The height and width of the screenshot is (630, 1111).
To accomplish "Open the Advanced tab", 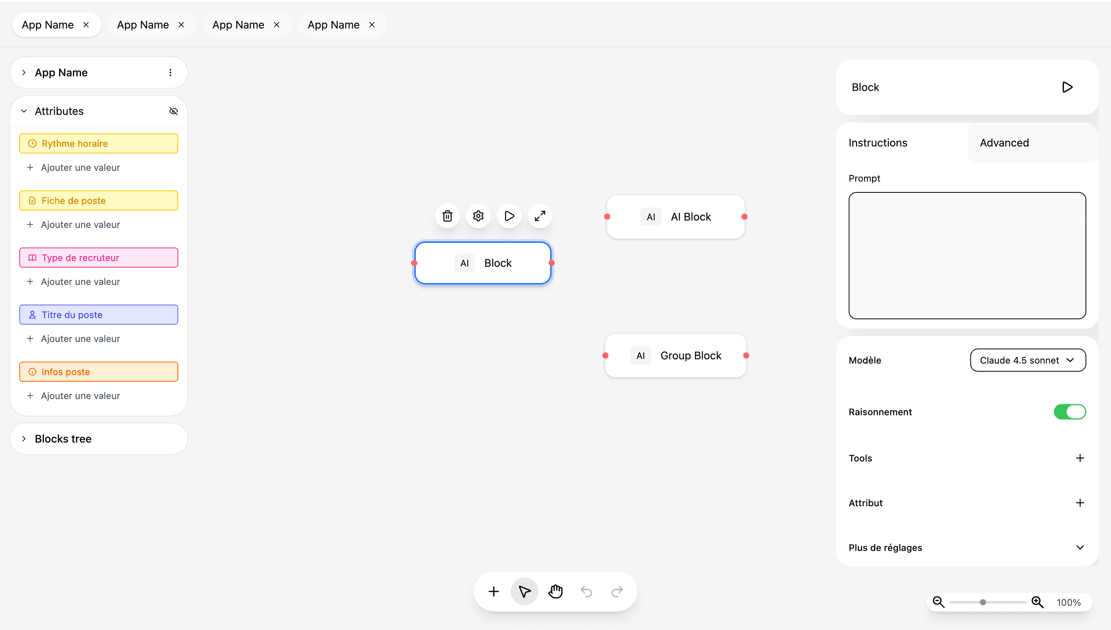I will pos(1033,143).
